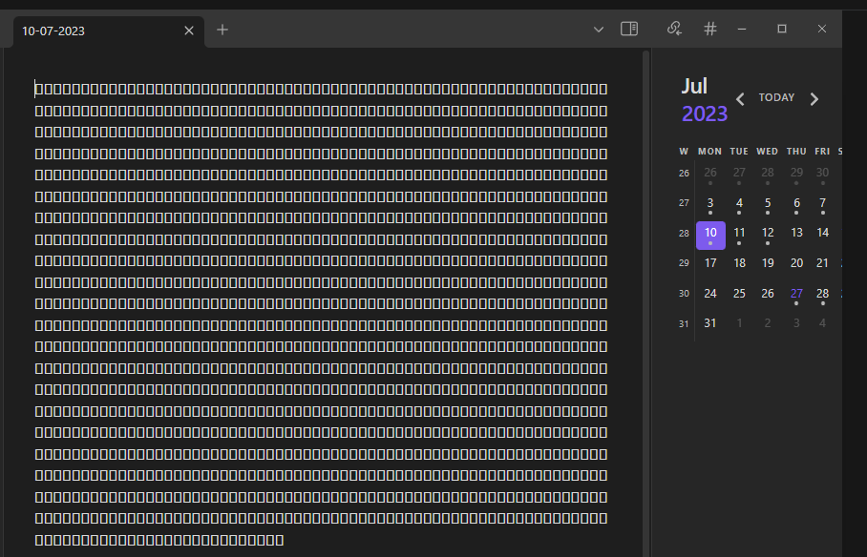Select July 12 in the calendar
The width and height of the screenshot is (867, 557).
coord(768,235)
